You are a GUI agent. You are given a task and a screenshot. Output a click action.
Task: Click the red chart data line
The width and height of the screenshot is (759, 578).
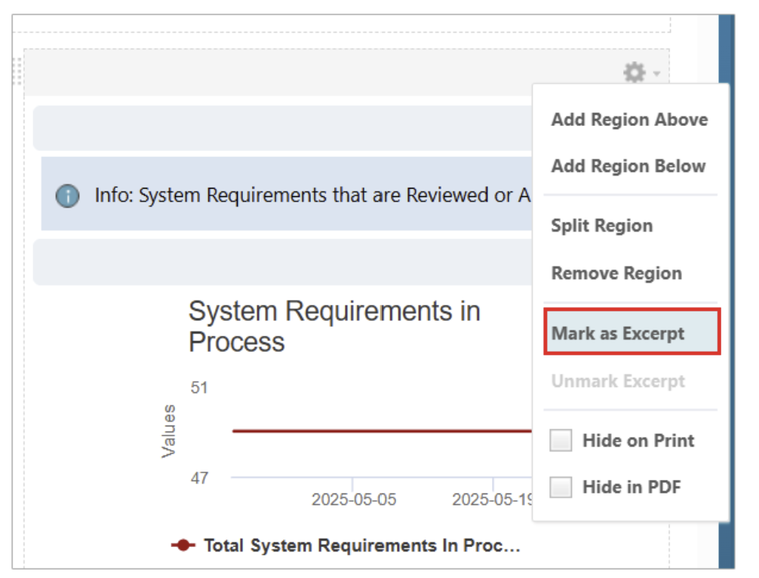[x=382, y=430]
